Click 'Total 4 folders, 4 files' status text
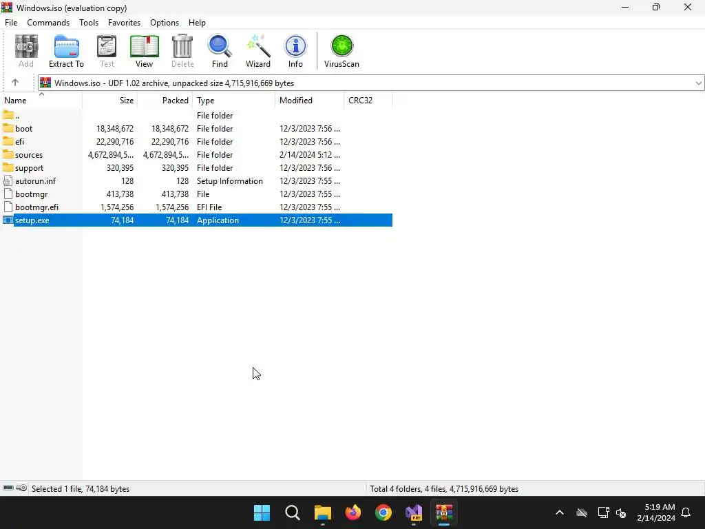The image size is (705, 529). coord(444,488)
